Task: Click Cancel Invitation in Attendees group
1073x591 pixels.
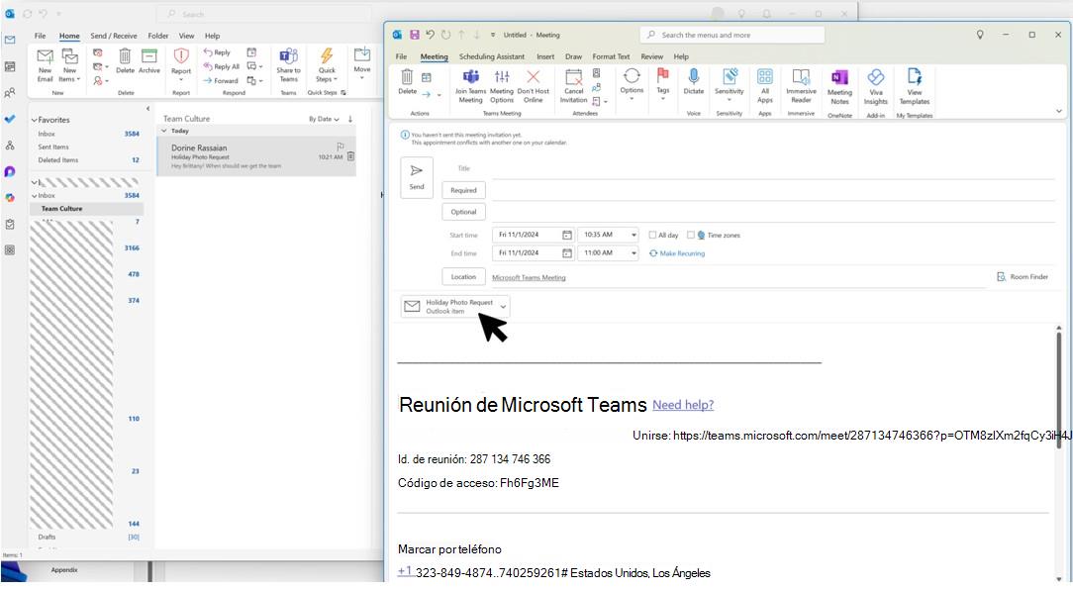Action: tap(573, 86)
